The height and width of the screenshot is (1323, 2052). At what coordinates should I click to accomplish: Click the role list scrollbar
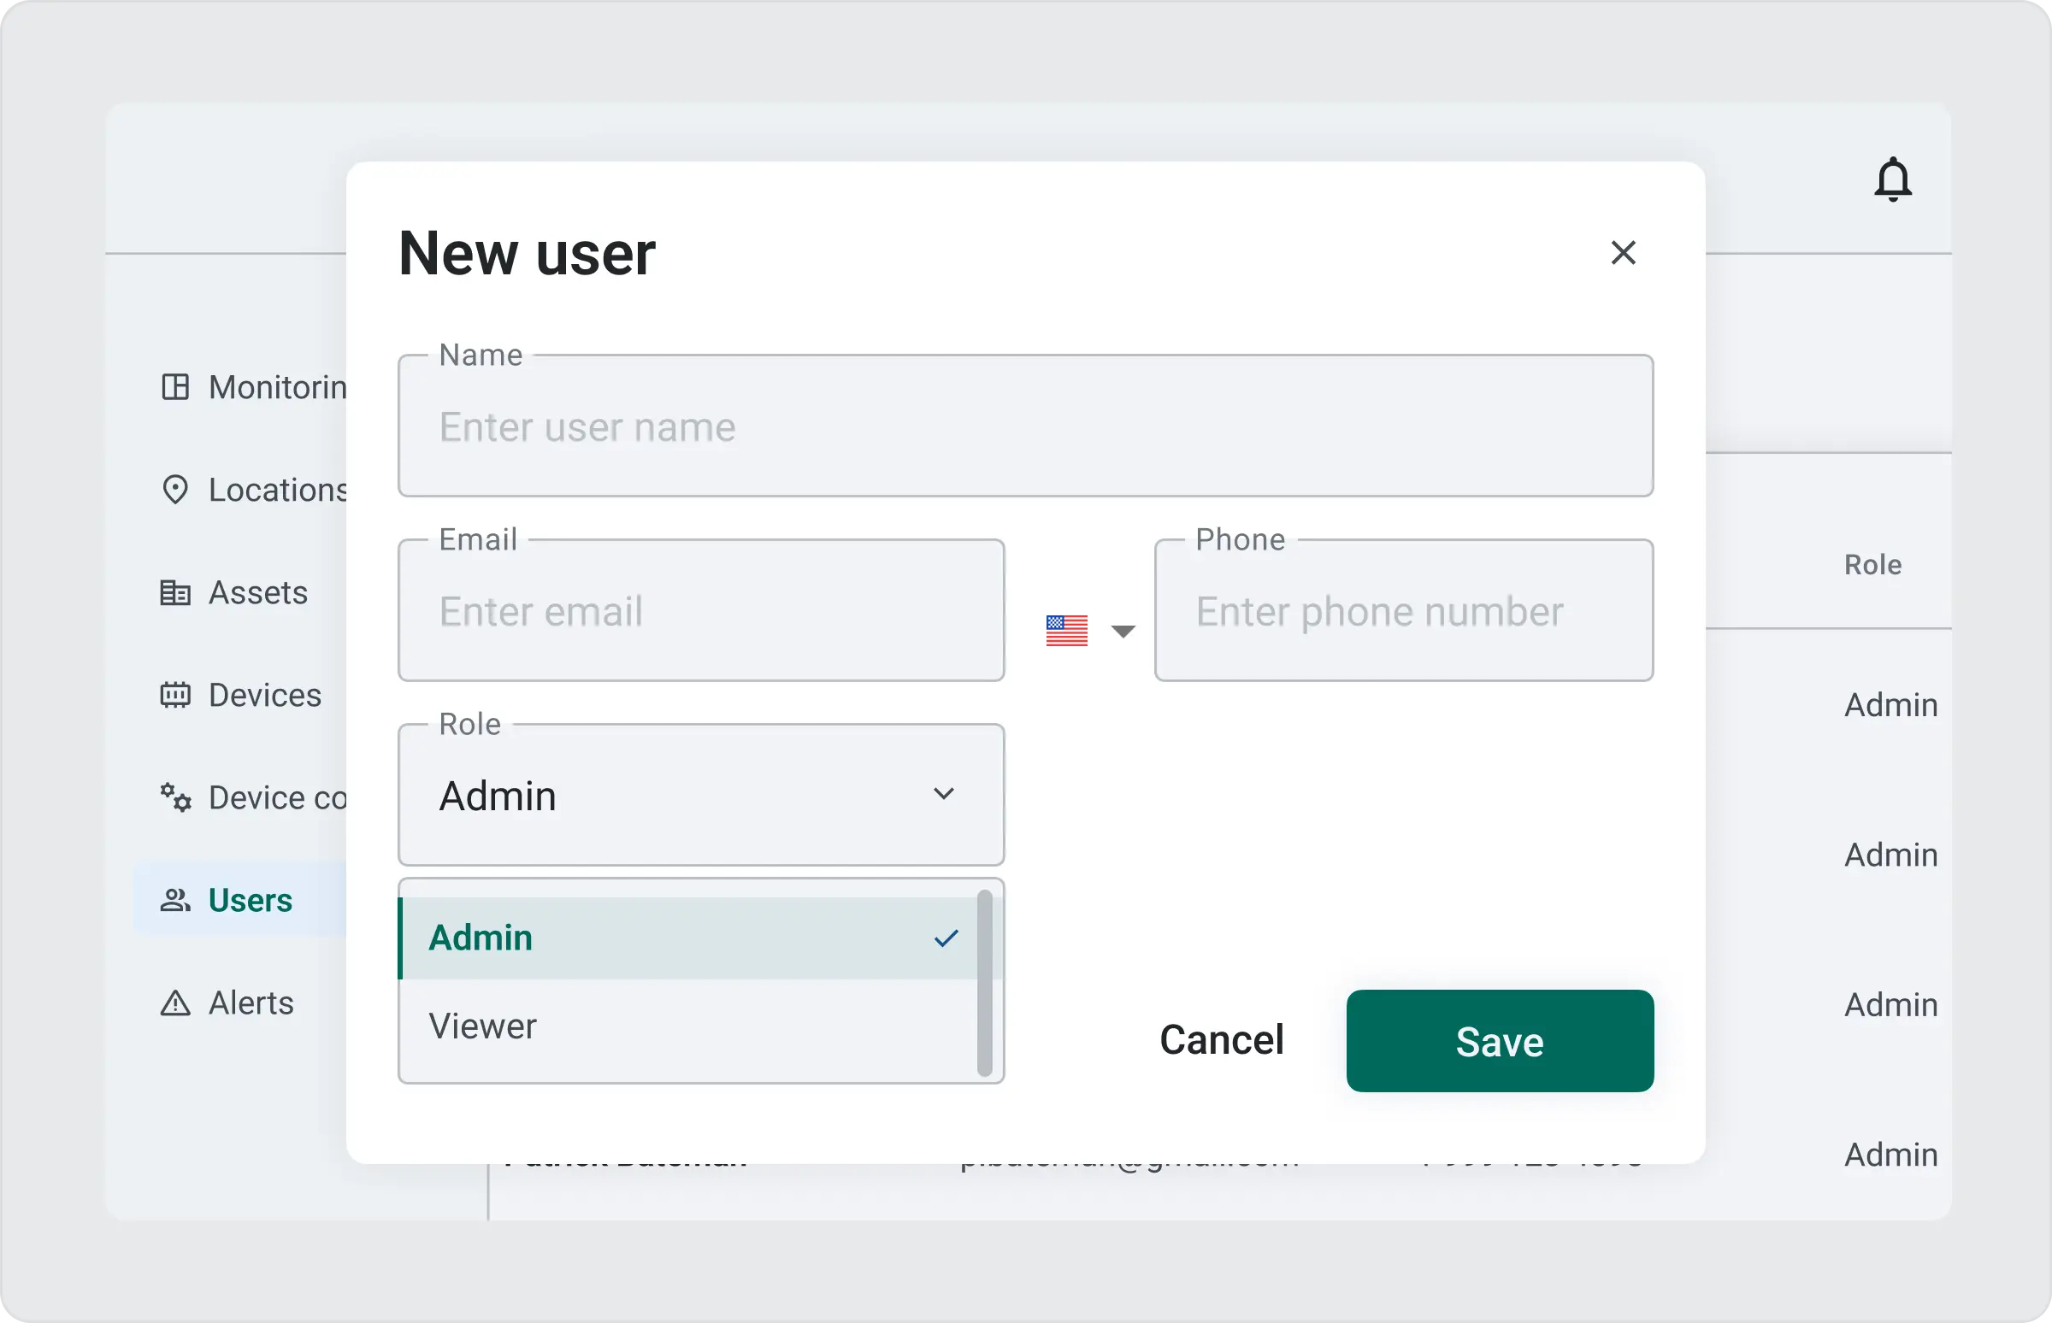click(985, 983)
